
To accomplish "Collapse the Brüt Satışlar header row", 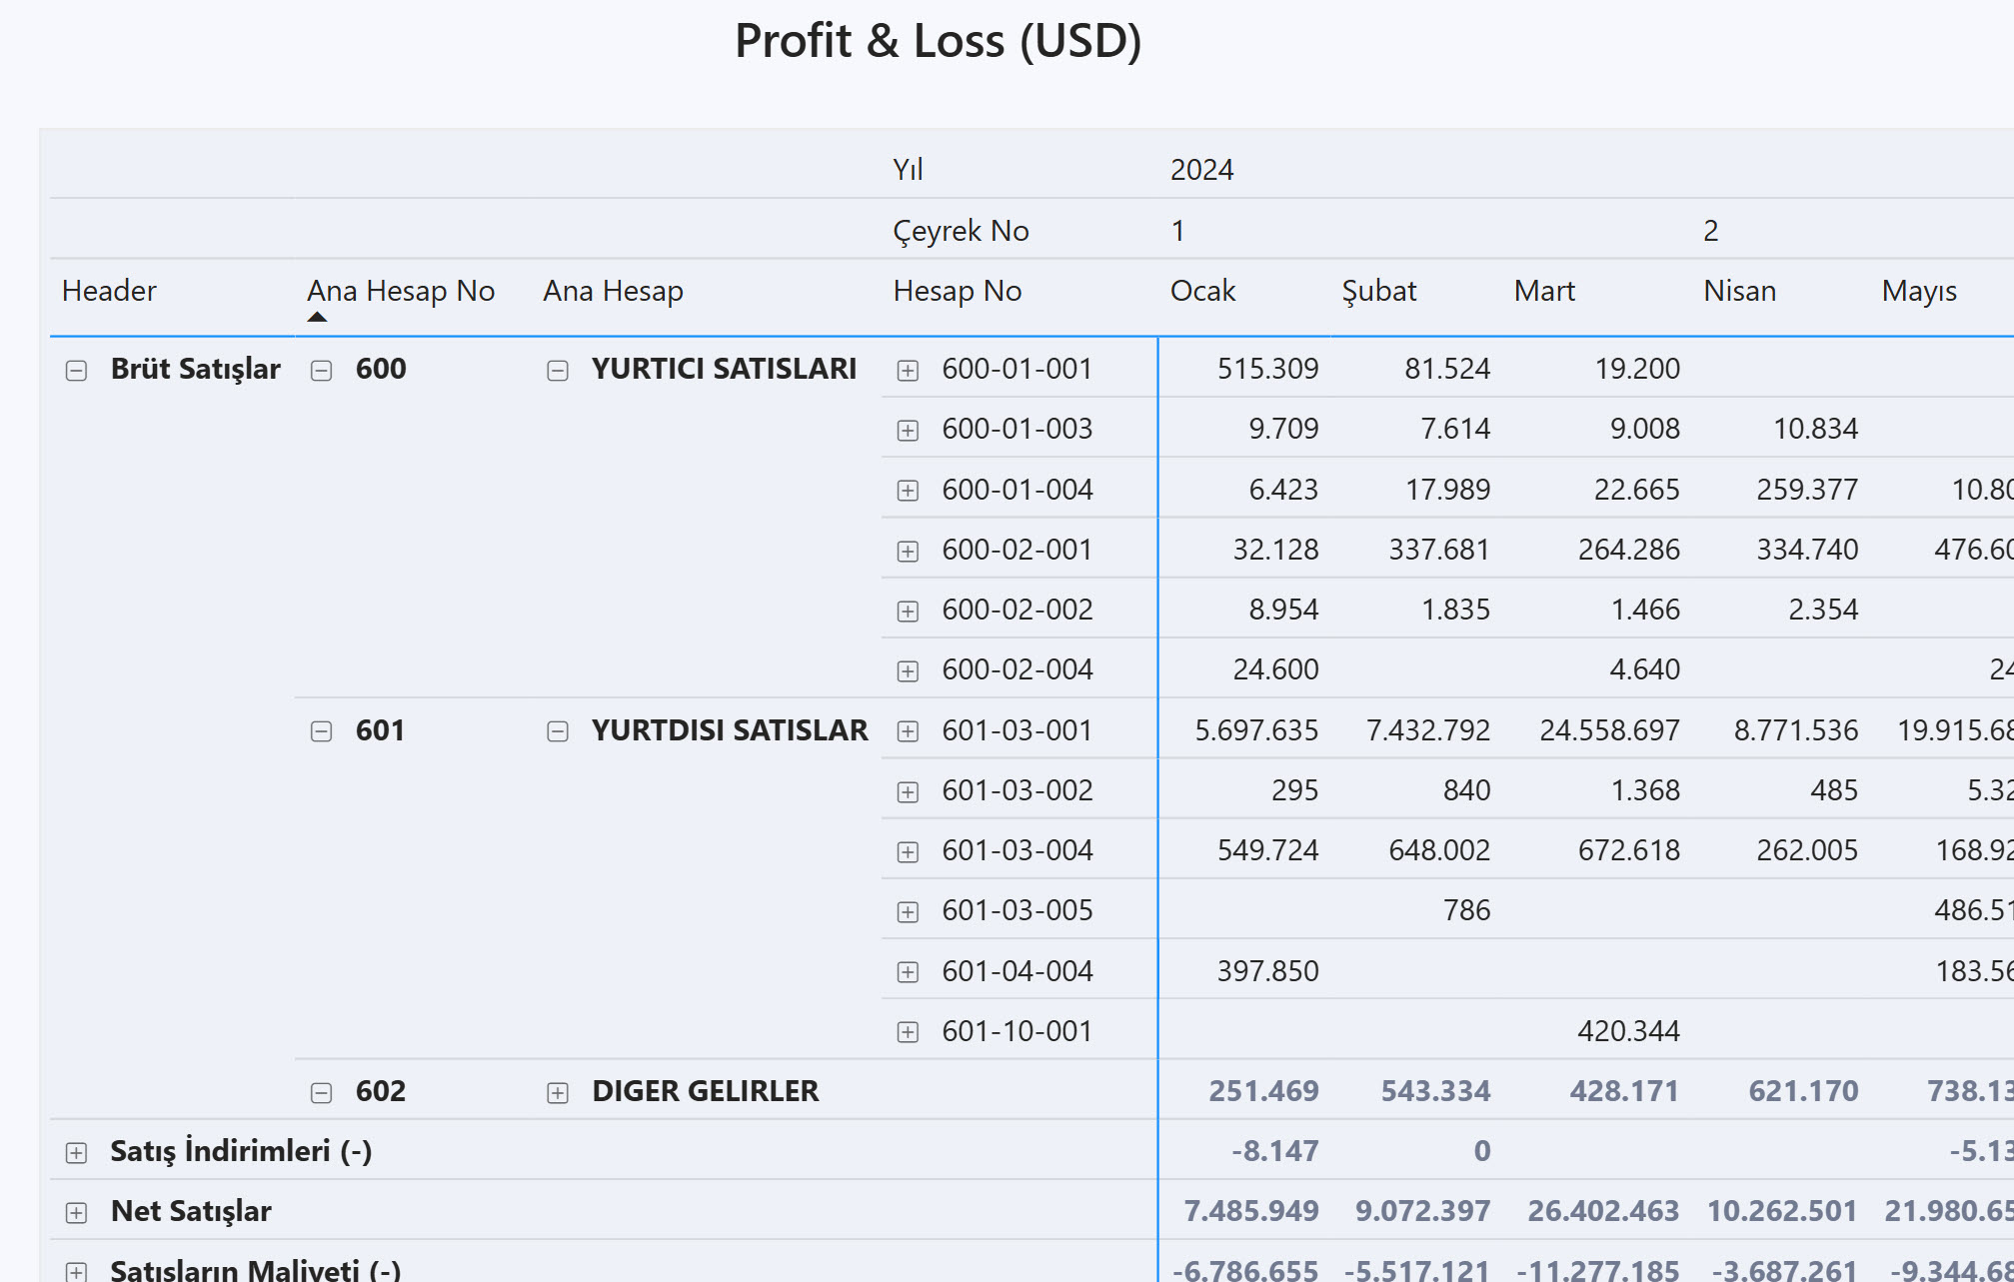I will 76,371.
